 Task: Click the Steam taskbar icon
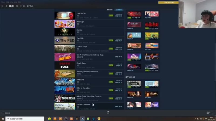[x=82, y=119]
